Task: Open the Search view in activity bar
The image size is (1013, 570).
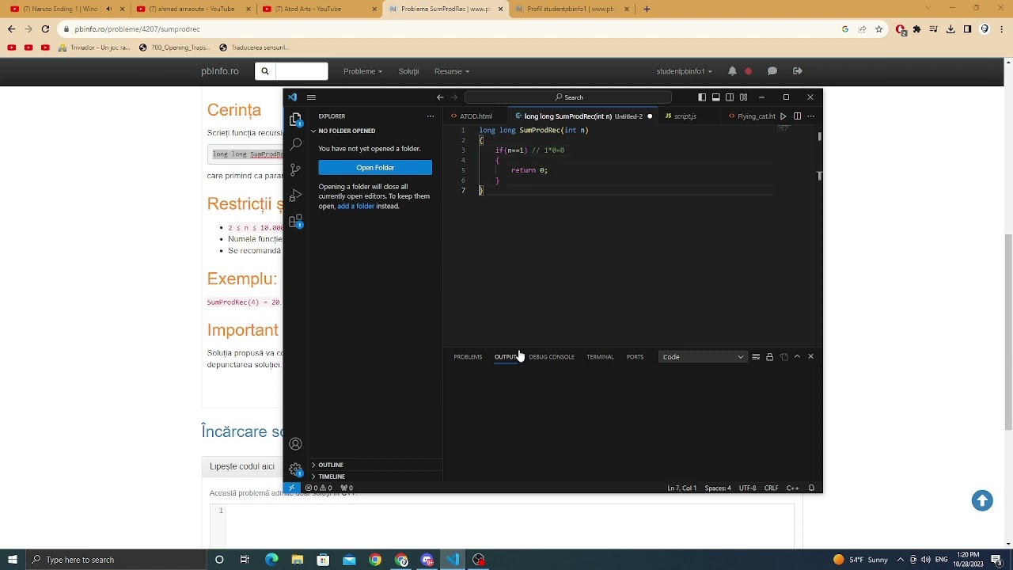Action: (296, 144)
